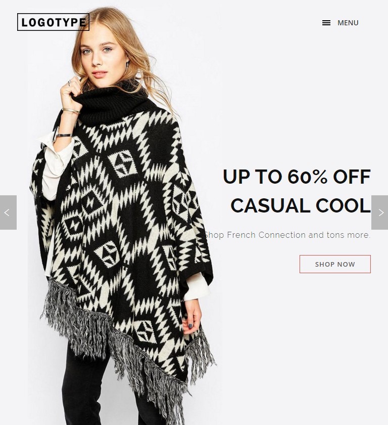
Task: Go to previous slide using left arrow
Action: [x=8, y=212]
